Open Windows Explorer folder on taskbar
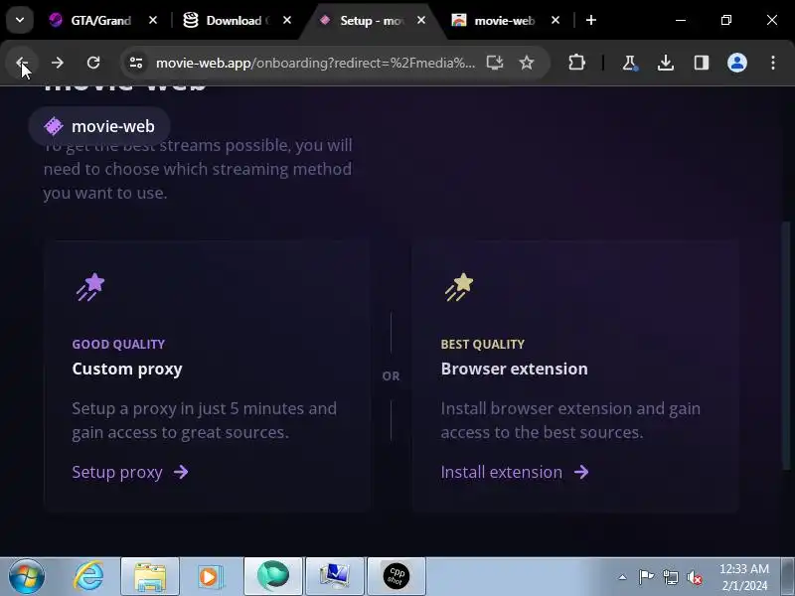795x596 pixels. [150, 576]
